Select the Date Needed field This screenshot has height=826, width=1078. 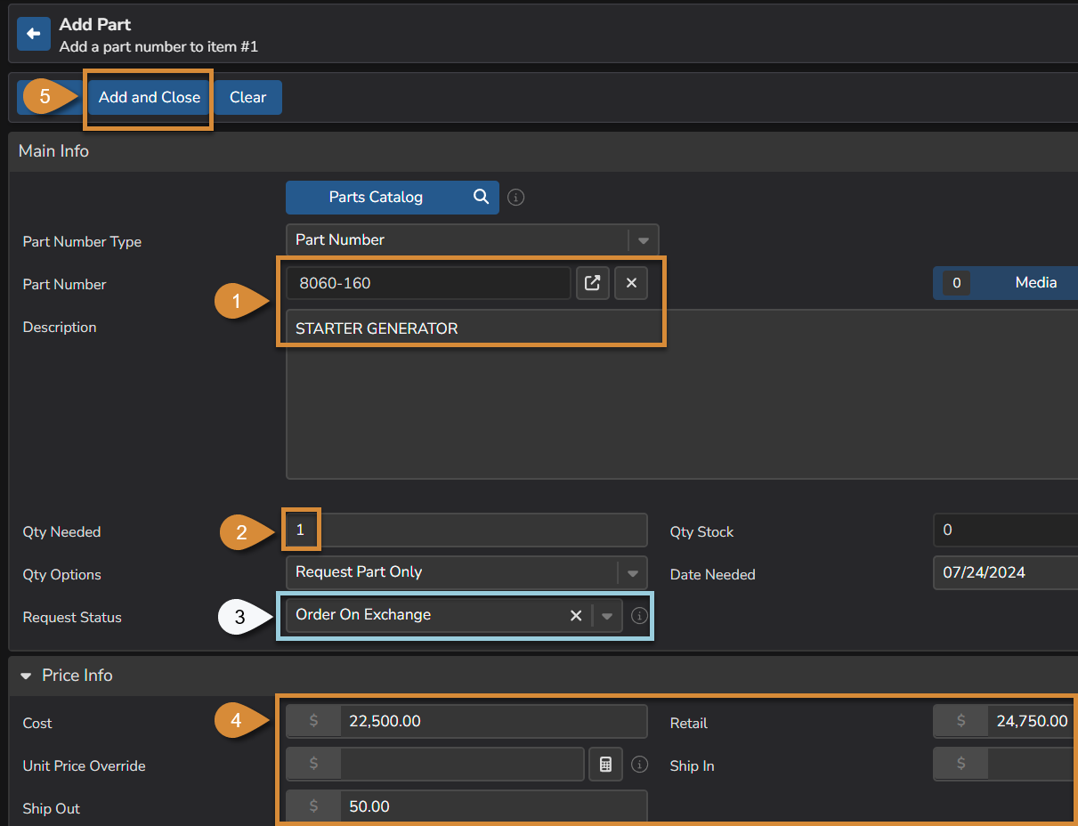pyautogui.click(x=1006, y=574)
